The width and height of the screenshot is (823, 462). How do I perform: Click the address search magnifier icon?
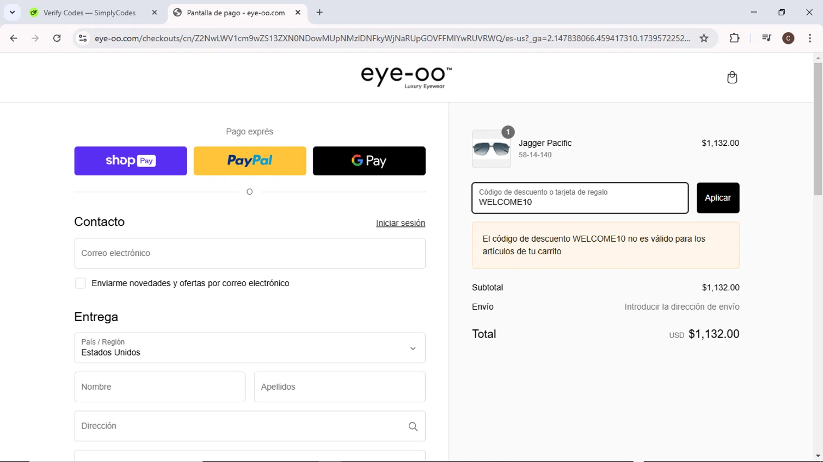[x=413, y=426]
